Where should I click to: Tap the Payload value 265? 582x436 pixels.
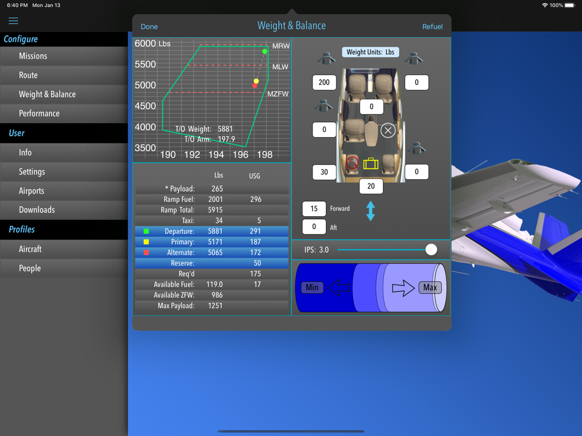click(x=217, y=189)
